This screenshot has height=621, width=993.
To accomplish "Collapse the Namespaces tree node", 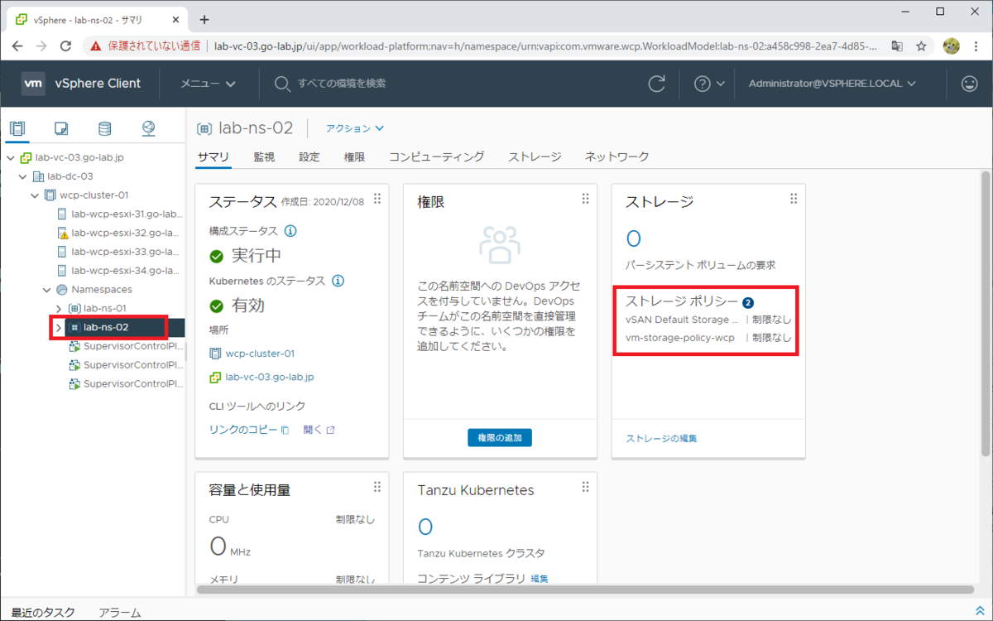I will (x=47, y=290).
